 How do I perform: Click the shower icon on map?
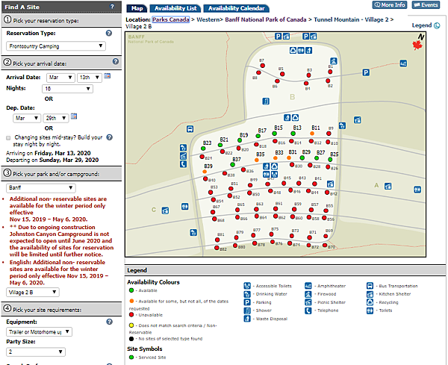tap(266, 101)
